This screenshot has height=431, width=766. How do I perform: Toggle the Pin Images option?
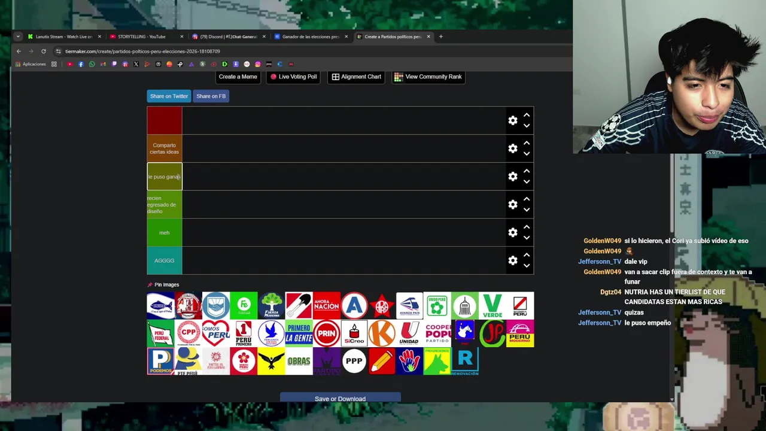[163, 285]
